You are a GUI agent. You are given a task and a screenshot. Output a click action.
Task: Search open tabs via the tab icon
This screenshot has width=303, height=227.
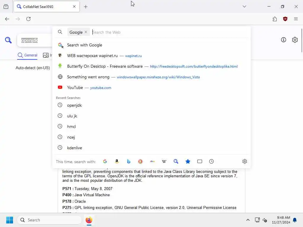pos(200,161)
